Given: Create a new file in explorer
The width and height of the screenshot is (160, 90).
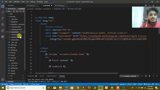Looking at the screenshot, I should [x=14, y=11].
